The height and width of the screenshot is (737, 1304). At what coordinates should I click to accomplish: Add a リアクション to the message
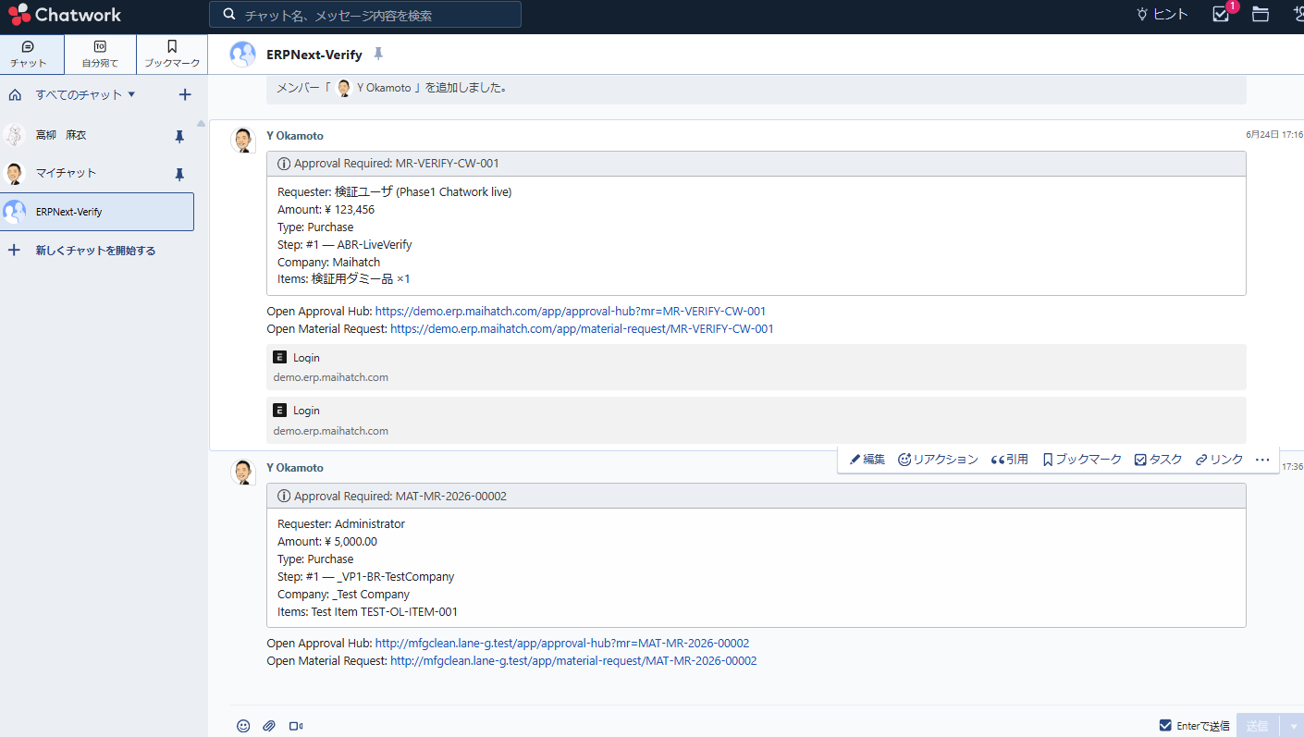(938, 460)
